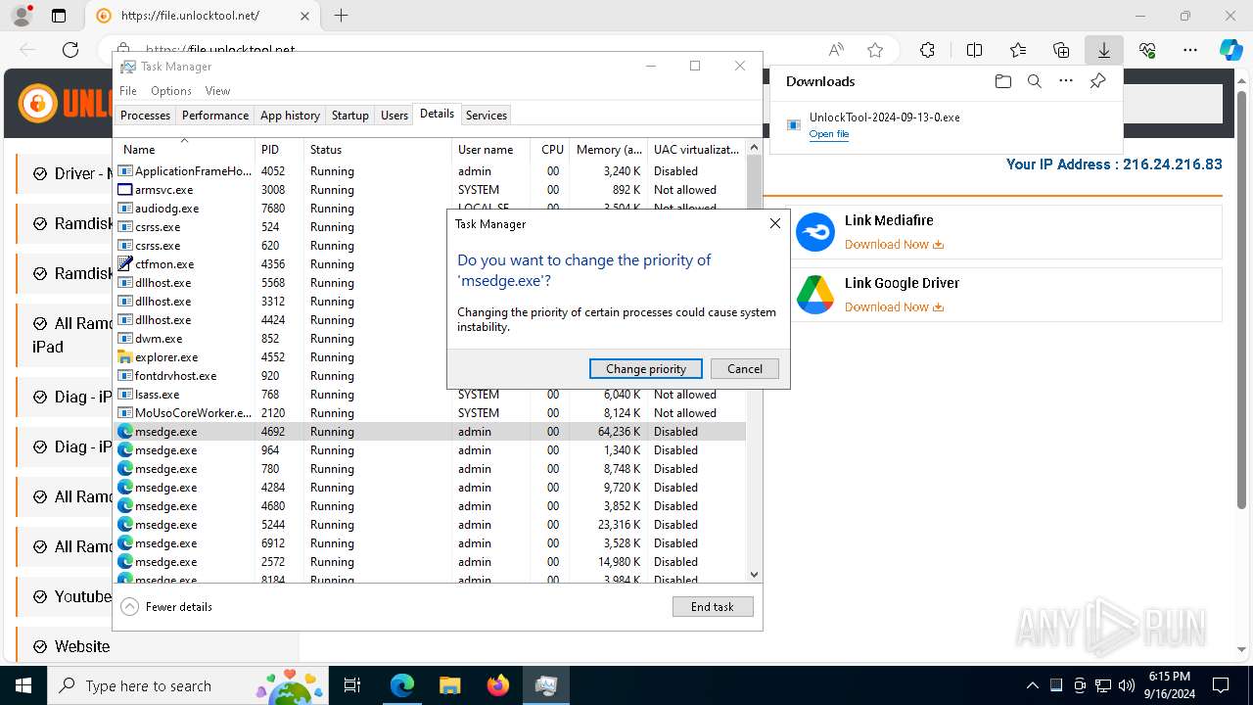
Task: Select the audiodg.exe process icon
Action: pos(125,209)
